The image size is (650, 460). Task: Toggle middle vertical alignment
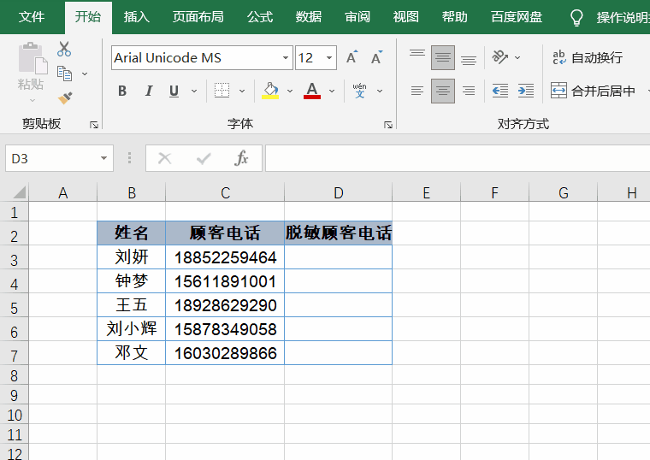[443, 57]
